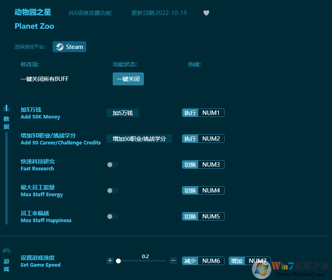Click the 切换 label beside NUM5

pos(190,216)
